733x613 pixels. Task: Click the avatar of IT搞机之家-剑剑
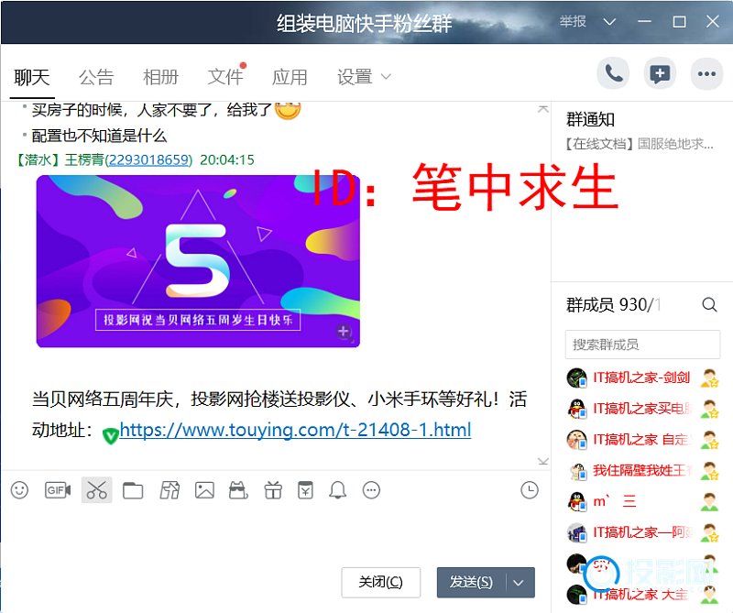[577, 378]
